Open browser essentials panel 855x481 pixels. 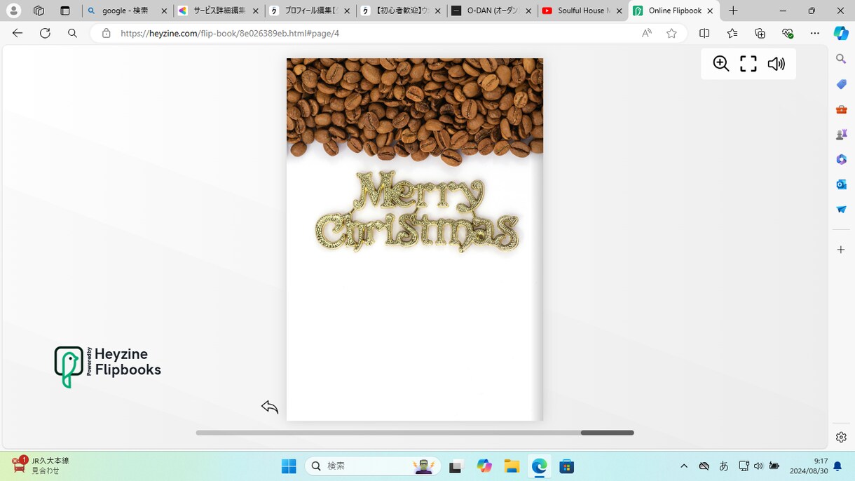[788, 33]
